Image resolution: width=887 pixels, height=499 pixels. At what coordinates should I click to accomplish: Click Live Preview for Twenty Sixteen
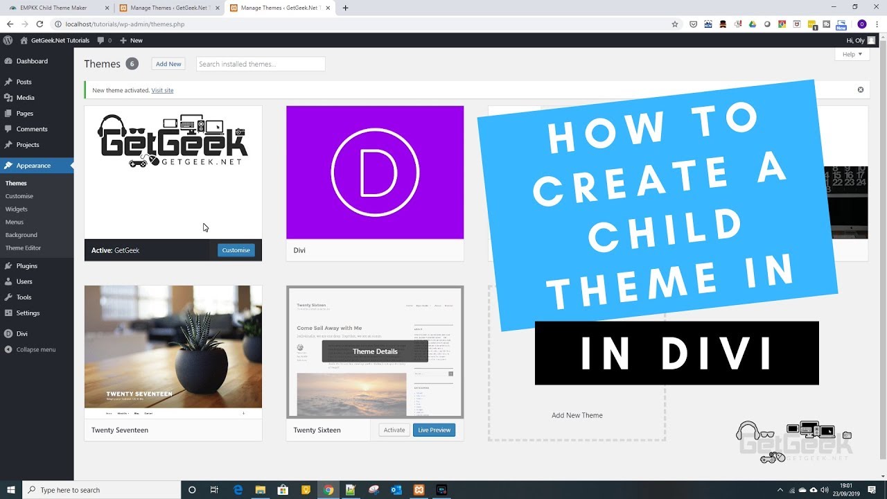click(x=434, y=430)
